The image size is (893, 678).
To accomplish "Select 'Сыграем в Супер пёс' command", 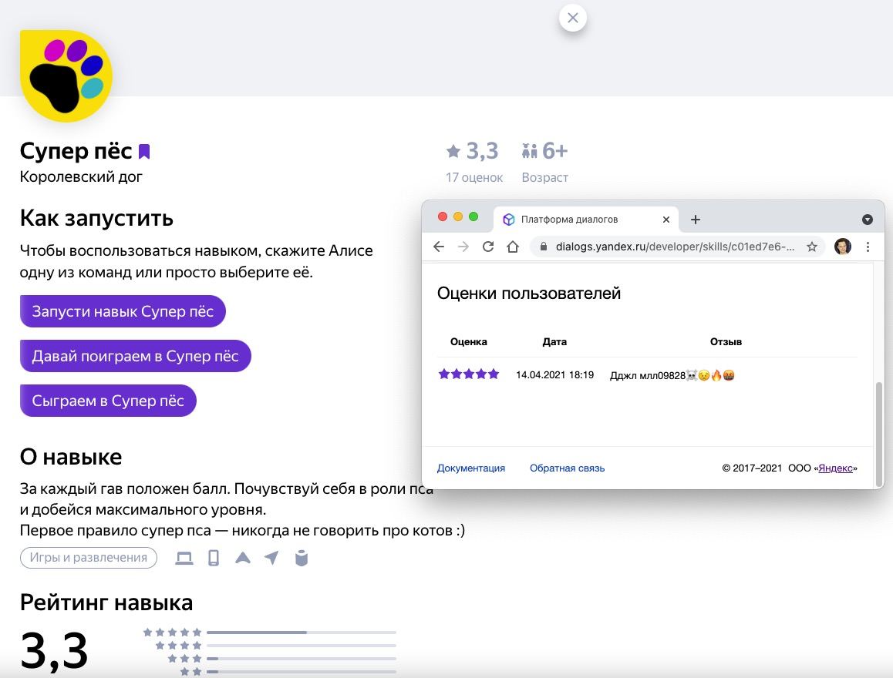I will 108,401.
